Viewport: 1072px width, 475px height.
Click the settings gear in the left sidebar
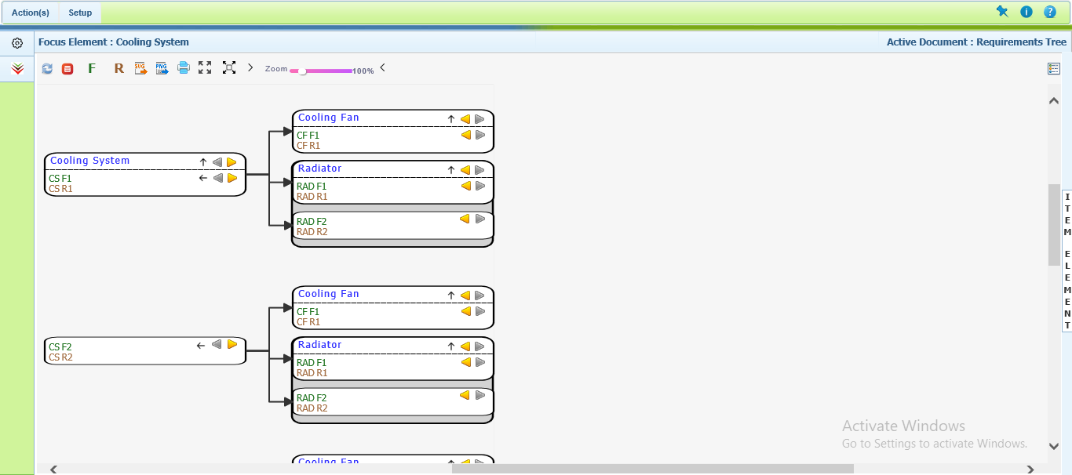pos(17,43)
